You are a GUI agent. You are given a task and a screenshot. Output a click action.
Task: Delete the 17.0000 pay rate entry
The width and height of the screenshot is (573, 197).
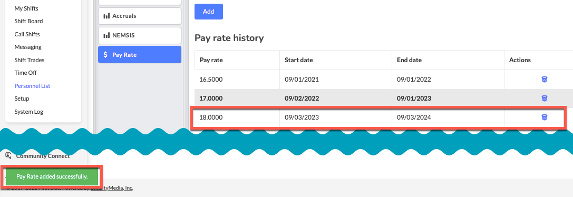[x=544, y=98]
